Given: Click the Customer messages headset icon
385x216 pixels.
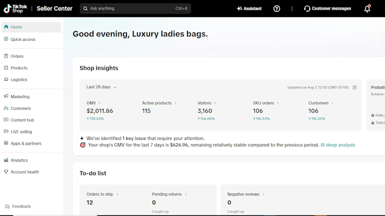Looking at the screenshot, I should [x=307, y=9].
